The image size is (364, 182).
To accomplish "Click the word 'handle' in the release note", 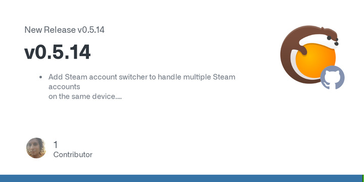I will [169, 77].
